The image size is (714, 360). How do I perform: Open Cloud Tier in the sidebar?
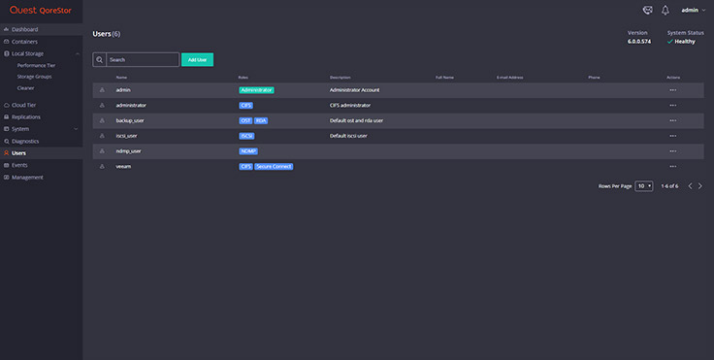(x=42, y=105)
